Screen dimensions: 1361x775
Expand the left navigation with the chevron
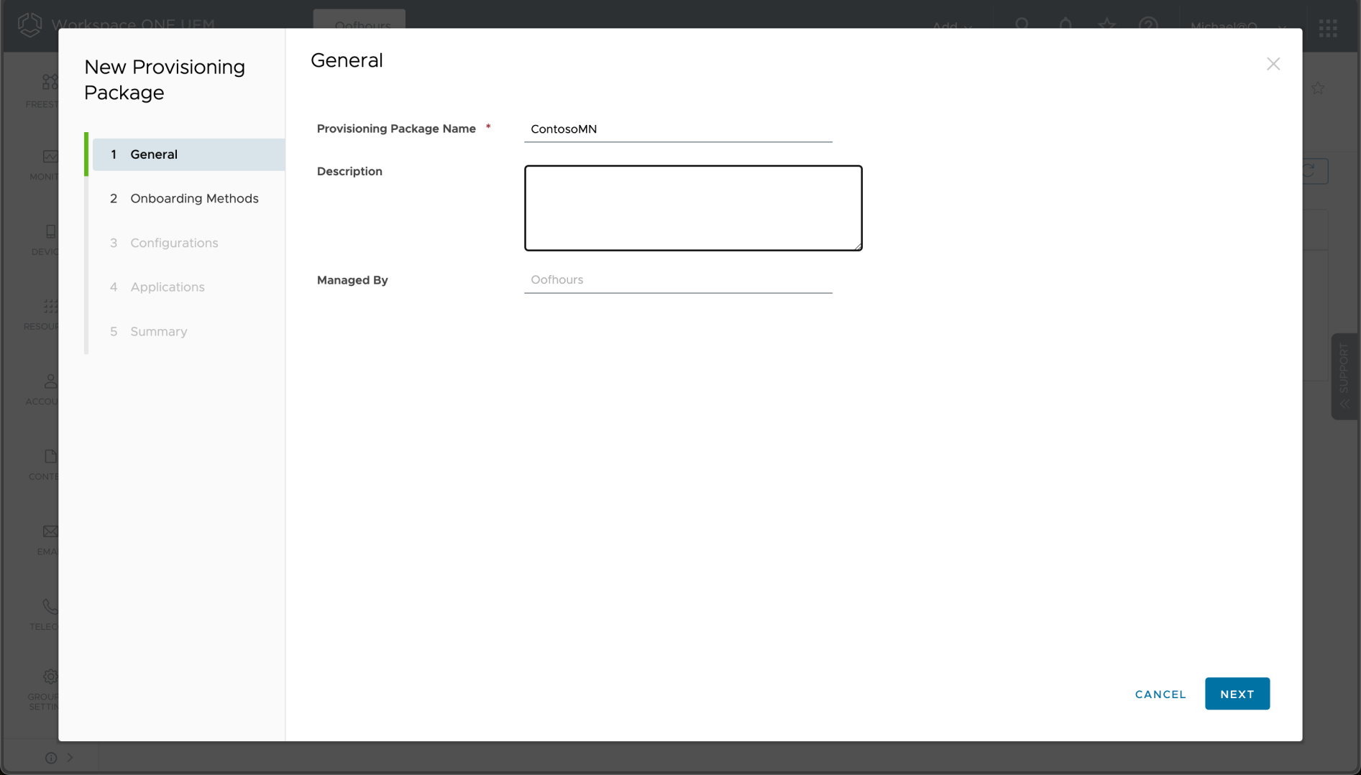click(x=70, y=757)
